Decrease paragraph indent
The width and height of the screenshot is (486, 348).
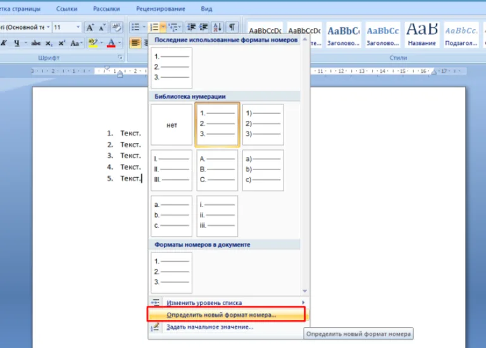coord(191,27)
